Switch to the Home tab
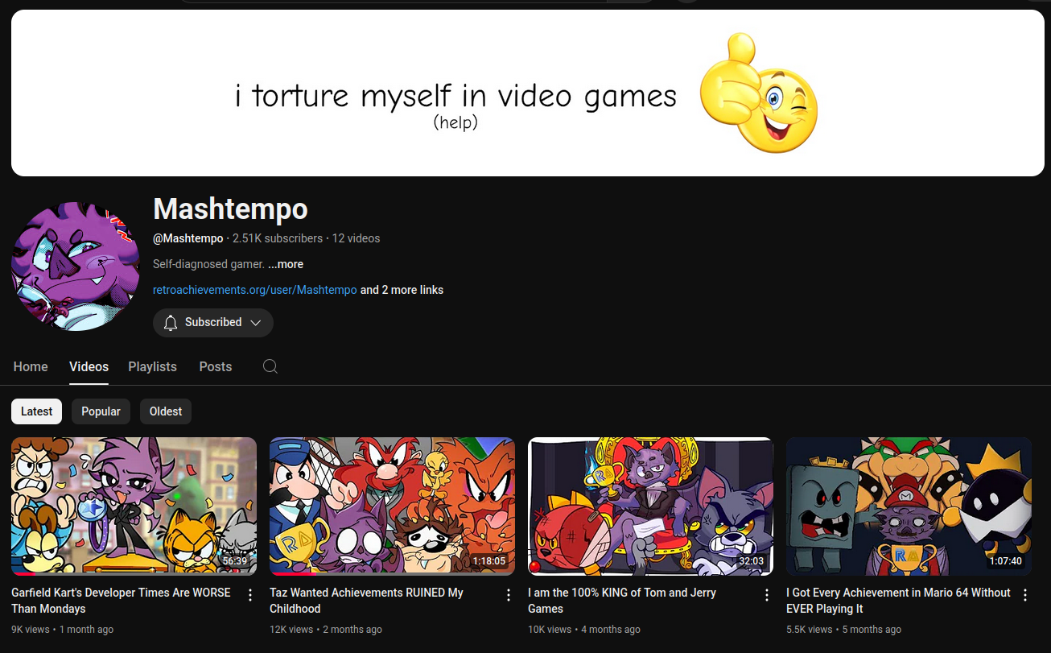Viewport: 1051px width, 653px height. click(31, 366)
